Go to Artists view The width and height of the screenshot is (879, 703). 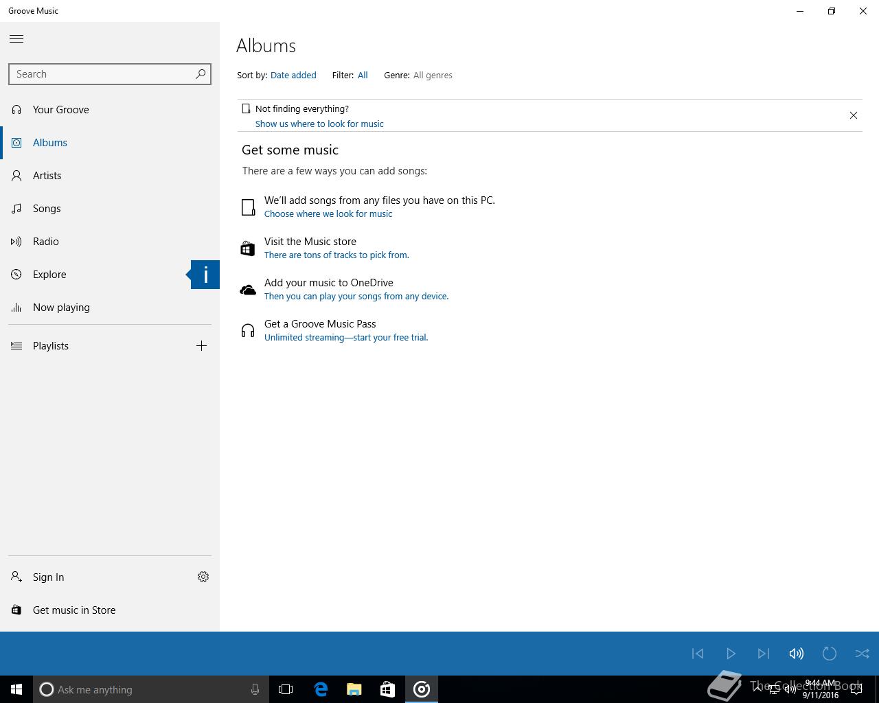[x=110, y=176]
